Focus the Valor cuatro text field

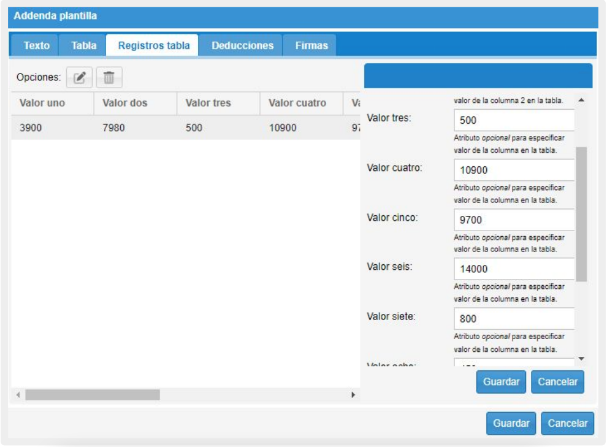click(514, 170)
